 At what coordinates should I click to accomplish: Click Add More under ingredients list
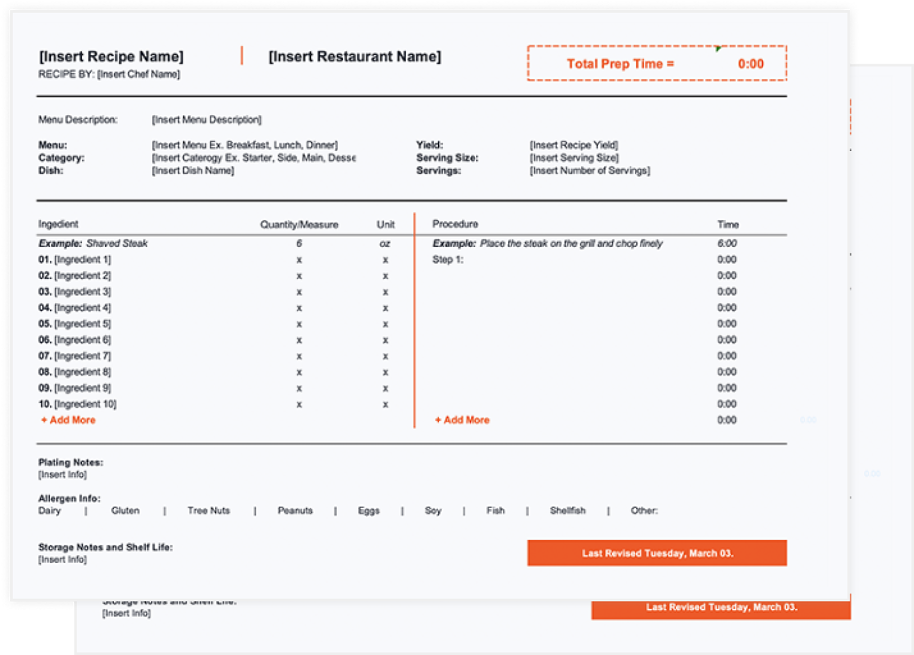[x=68, y=420]
